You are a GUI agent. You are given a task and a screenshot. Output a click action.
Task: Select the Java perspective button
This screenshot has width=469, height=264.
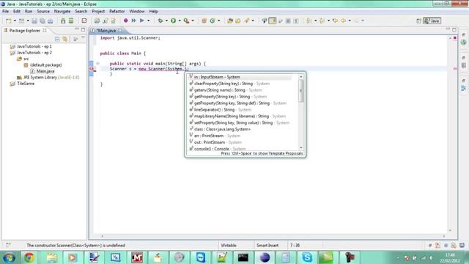point(432,21)
